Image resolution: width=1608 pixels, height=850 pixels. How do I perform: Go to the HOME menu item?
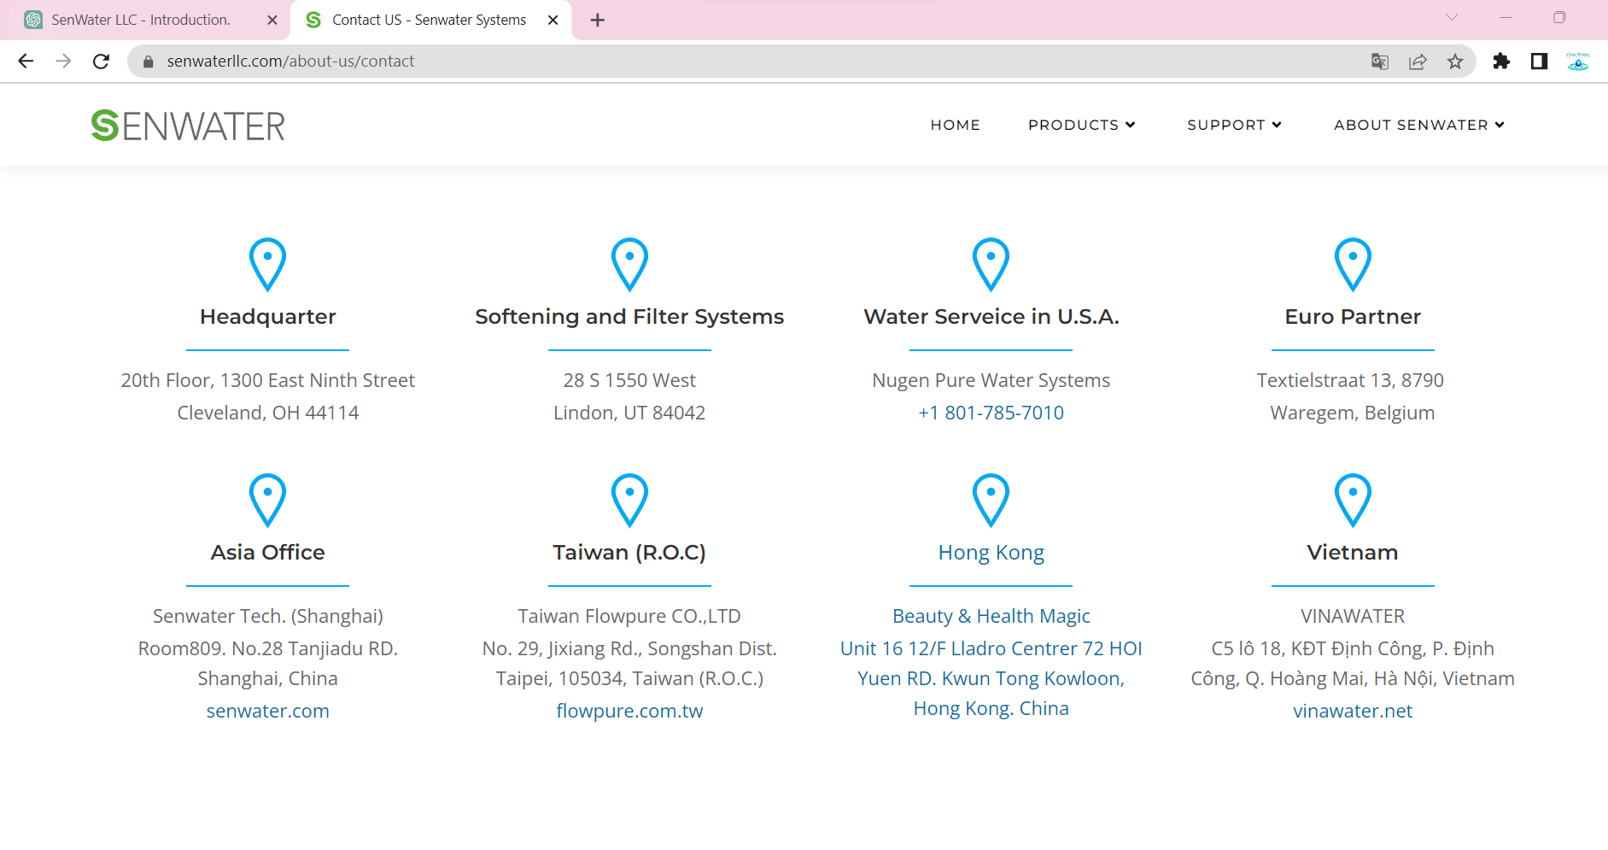click(x=956, y=125)
